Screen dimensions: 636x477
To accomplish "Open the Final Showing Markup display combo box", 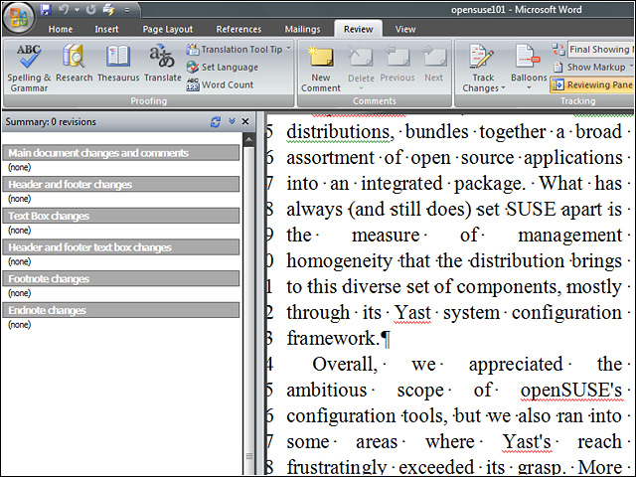I will [601, 49].
